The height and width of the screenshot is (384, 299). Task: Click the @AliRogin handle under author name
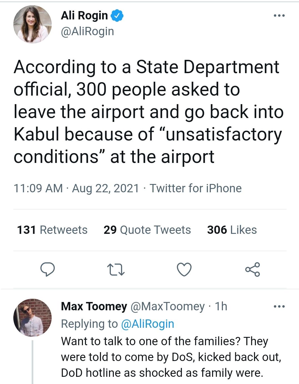(x=87, y=31)
